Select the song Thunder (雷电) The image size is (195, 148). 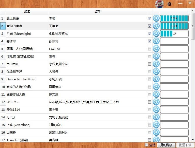17,140
